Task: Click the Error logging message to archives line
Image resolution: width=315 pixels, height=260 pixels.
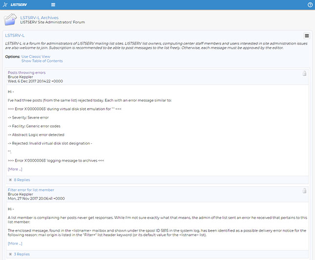Action: [56, 160]
